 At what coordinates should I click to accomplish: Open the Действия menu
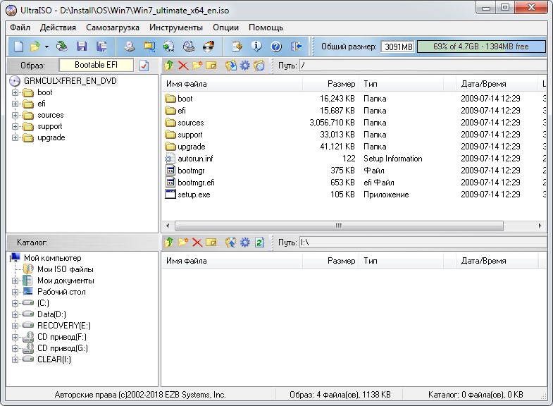[x=58, y=27]
